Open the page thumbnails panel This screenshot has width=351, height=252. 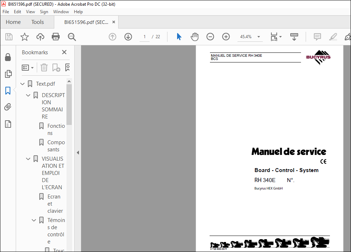(8, 74)
